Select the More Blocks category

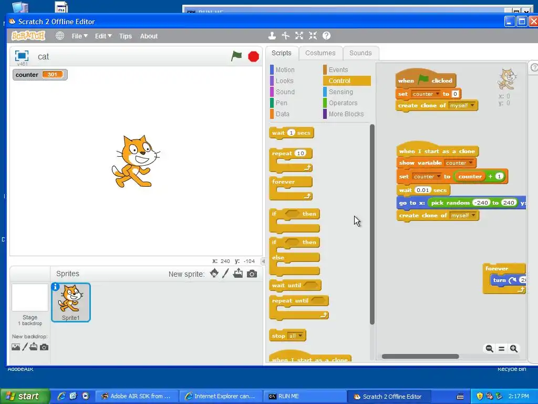pyautogui.click(x=346, y=114)
